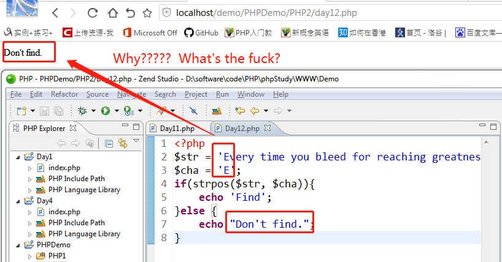
Task: Click the Save All toolbar icon
Action: click(x=58, y=111)
